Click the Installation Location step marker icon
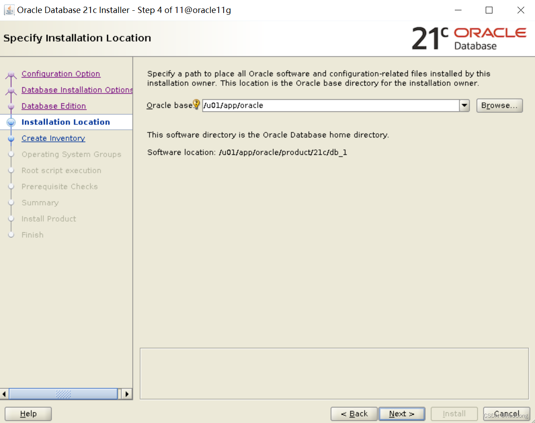 tap(11, 122)
